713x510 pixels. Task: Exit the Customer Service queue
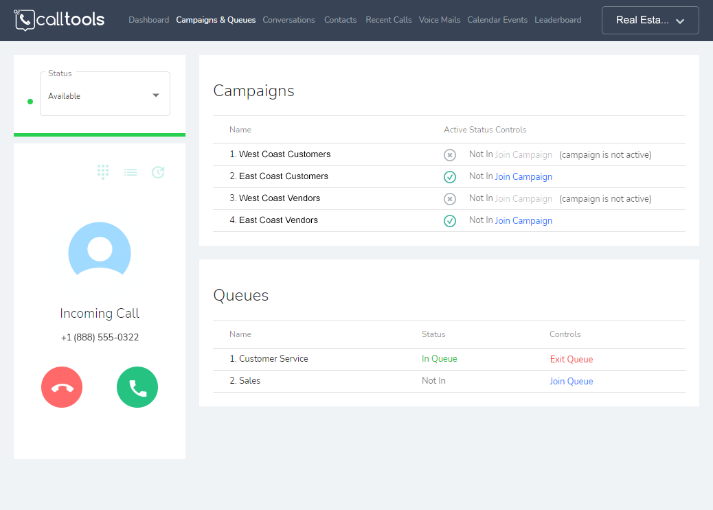571,358
